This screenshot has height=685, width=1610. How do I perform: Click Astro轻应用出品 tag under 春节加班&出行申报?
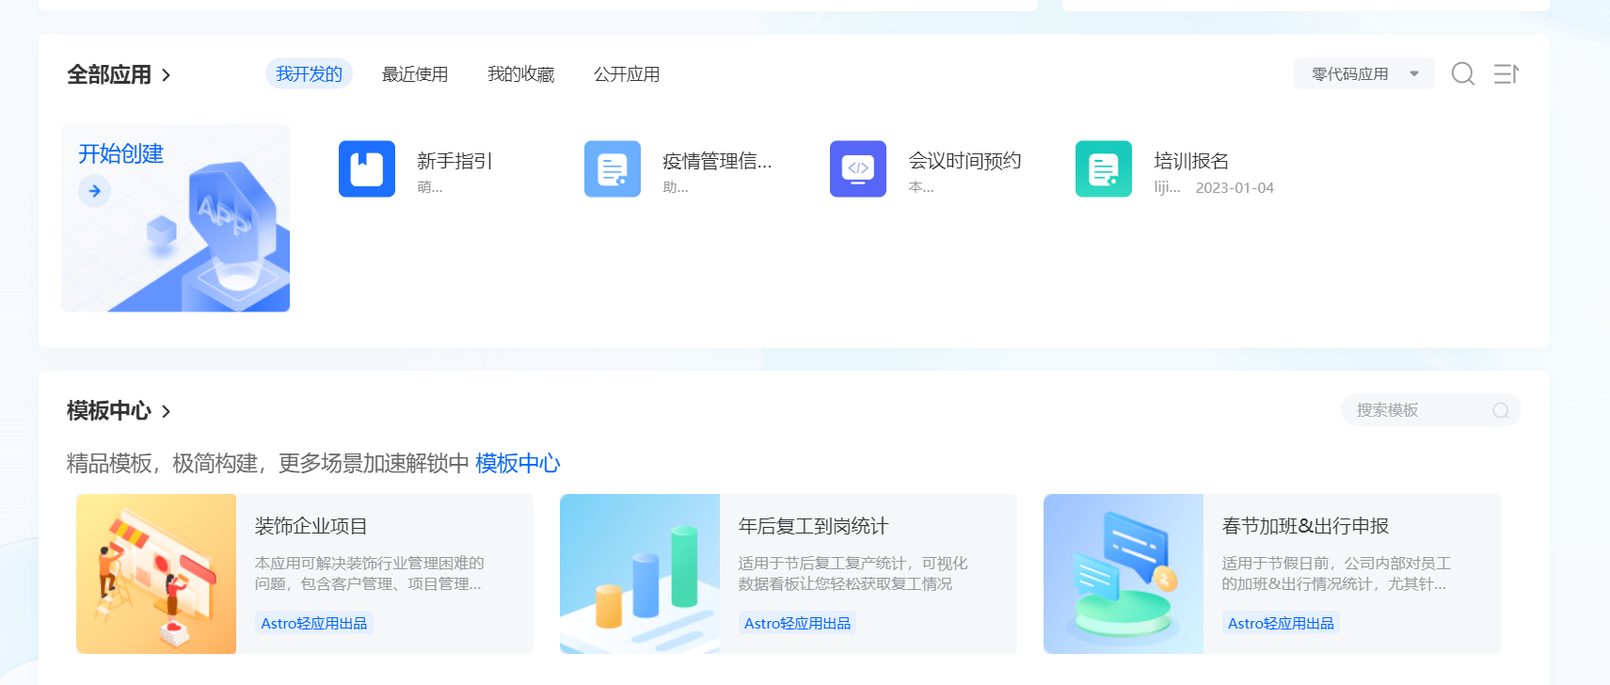(1282, 623)
